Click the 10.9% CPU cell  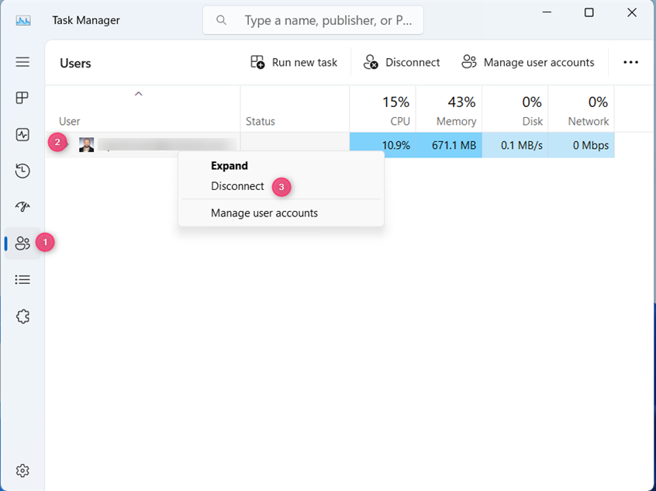pyautogui.click(x=382, y=145)
